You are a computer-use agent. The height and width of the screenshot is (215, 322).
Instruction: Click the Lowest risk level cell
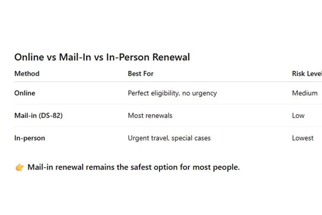pos(303,138)
